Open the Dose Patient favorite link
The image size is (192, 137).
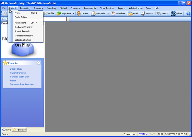pos(16,69)
